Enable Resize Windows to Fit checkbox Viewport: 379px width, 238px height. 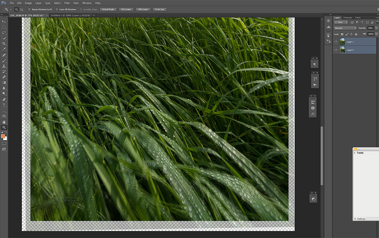click(x=30, y=9)
